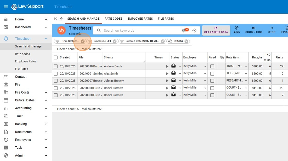Click the back arrow icon

coord(62,19)
